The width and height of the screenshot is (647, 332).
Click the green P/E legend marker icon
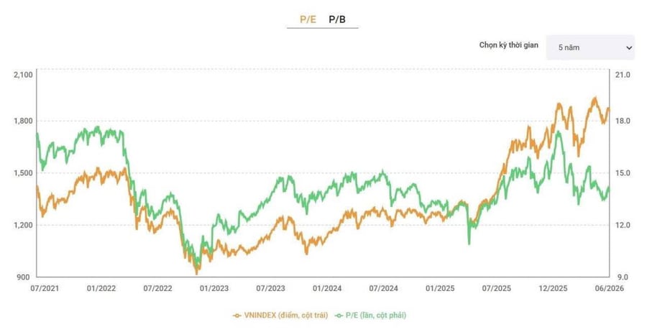pyautogui.click(x=339, y=316)
